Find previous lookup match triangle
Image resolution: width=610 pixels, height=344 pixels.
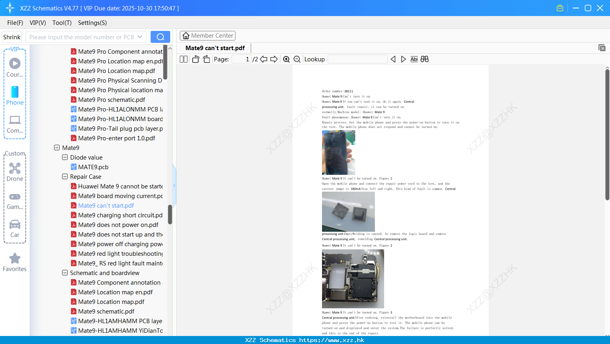coord(393,59)
